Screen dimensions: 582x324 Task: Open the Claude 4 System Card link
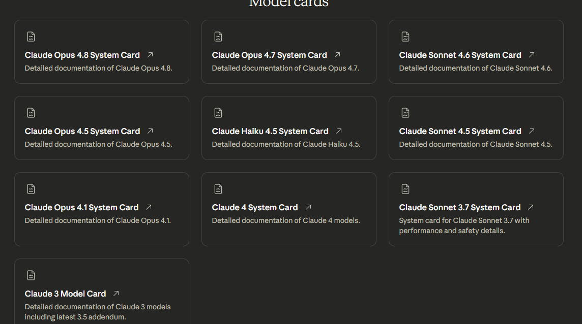click(255, 208)
